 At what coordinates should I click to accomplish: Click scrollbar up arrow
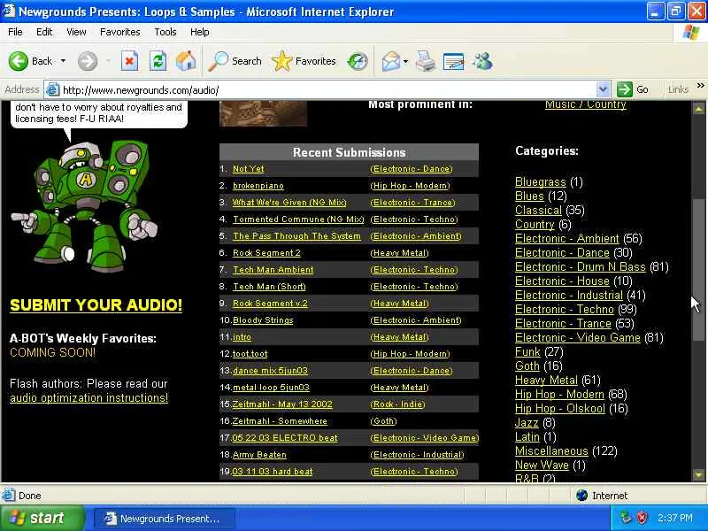(698, 109)
